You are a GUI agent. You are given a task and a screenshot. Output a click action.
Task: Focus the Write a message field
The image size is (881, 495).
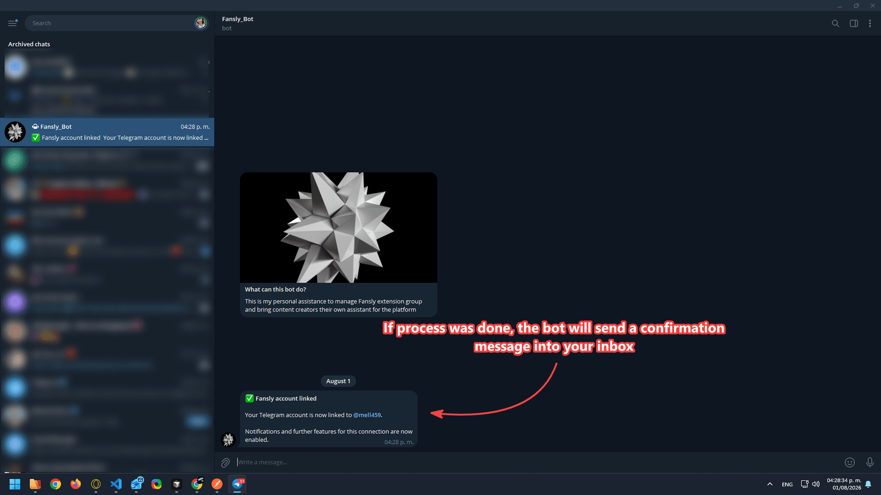pos(537,462)
